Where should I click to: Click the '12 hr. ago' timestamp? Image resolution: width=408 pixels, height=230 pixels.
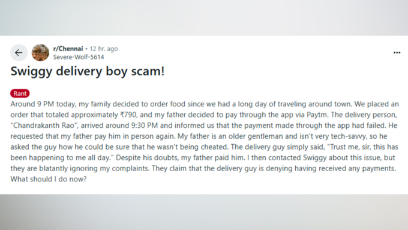tap(104, 49)
